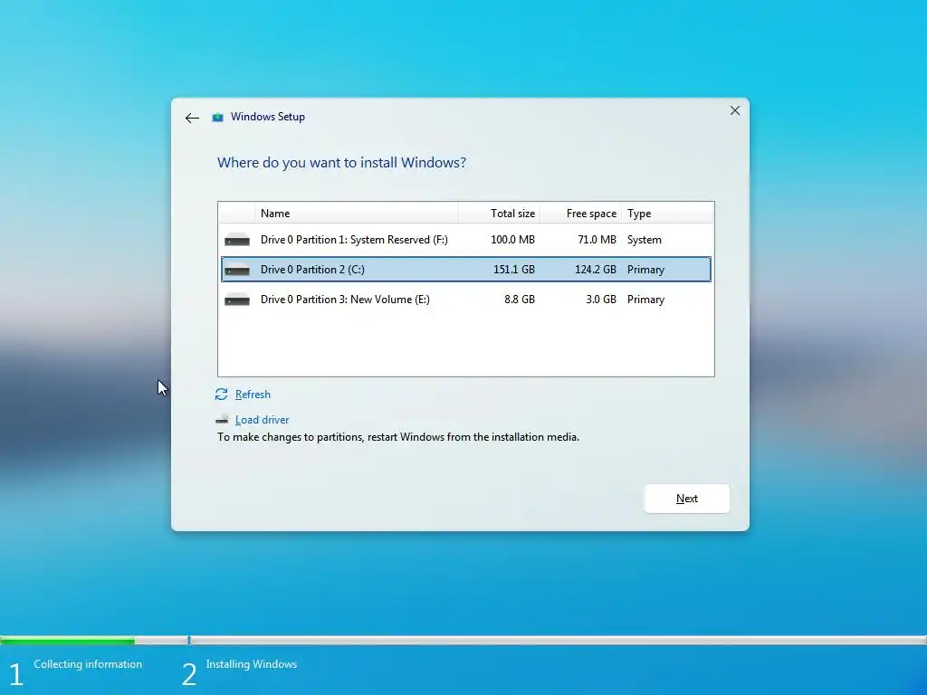
Task: Go back using the left arrow icon
Action: (x=192, y=119)
